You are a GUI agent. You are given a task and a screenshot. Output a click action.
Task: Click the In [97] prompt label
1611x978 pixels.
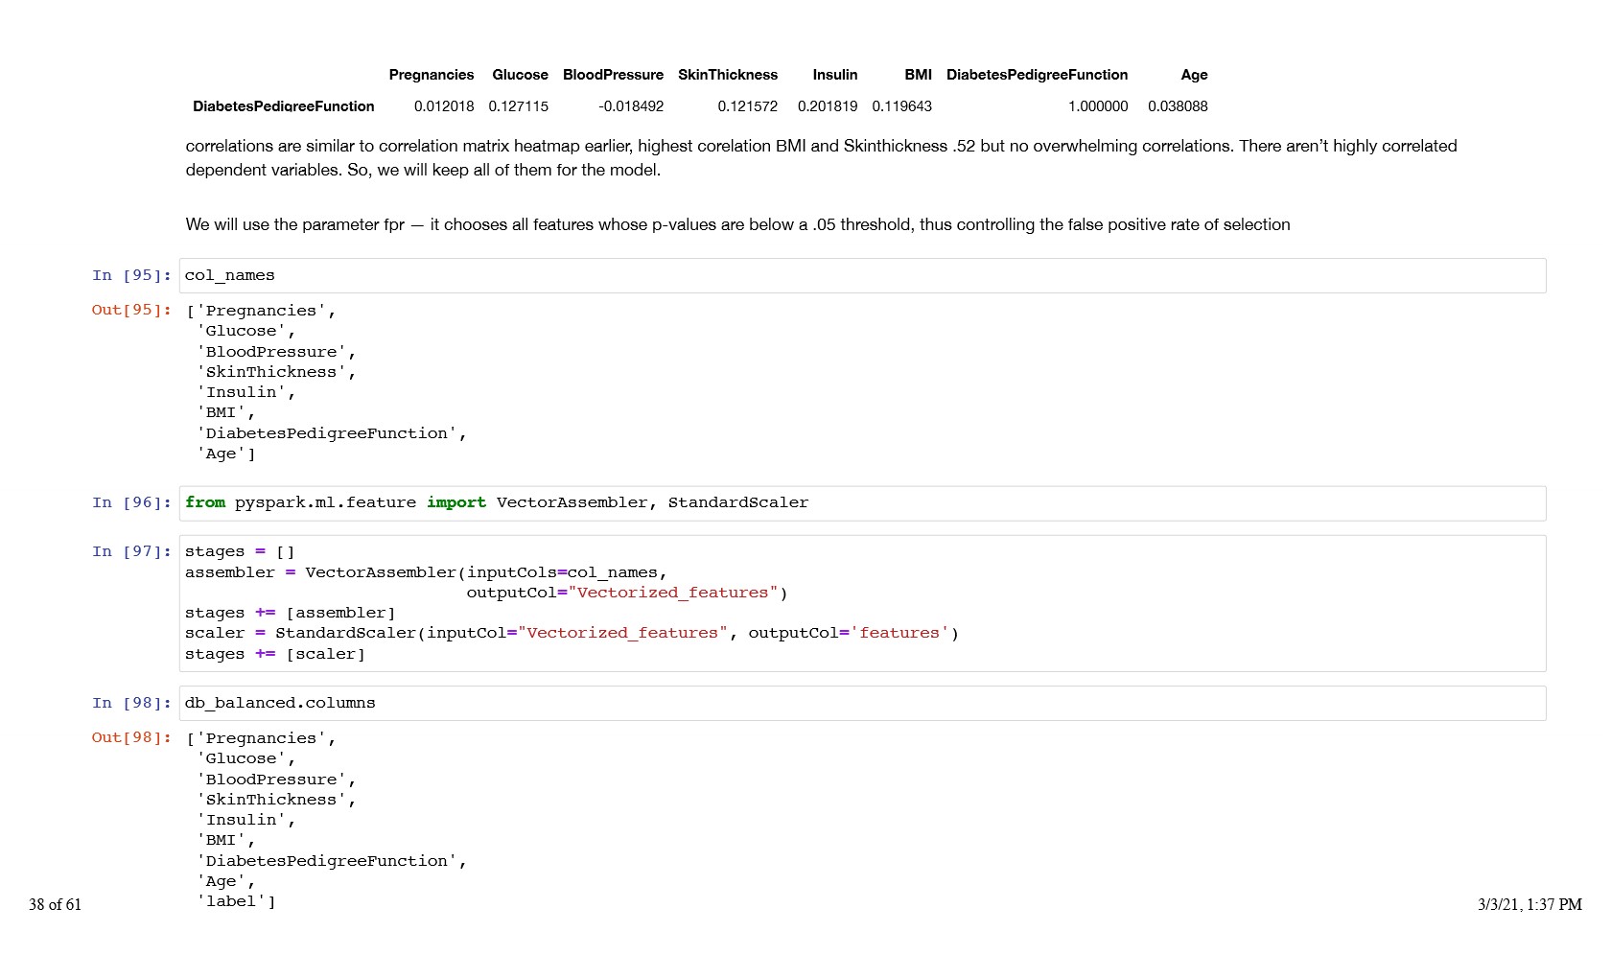[131, 552]
